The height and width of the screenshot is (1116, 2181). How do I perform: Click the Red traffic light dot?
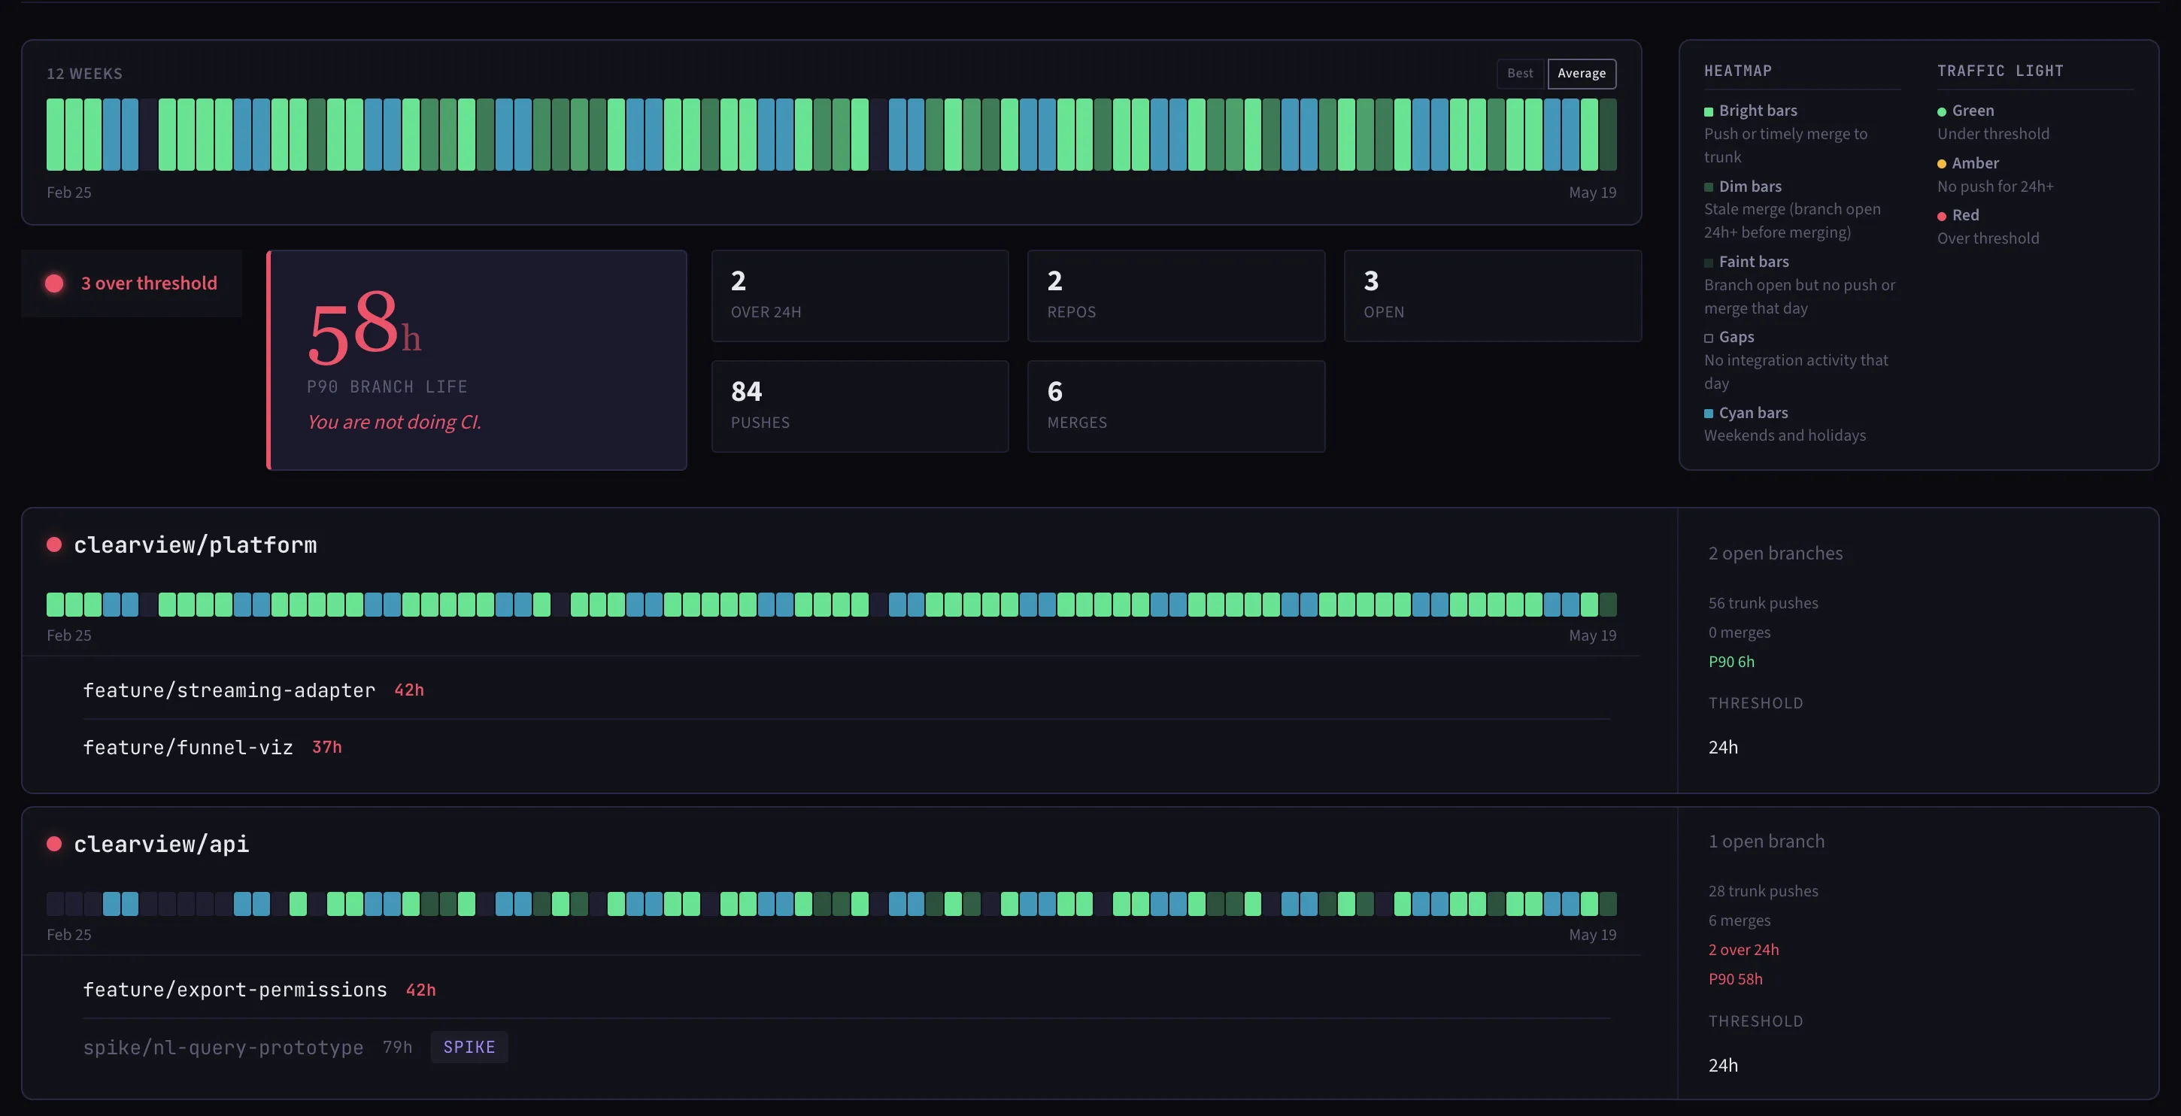coord(1941,217)
